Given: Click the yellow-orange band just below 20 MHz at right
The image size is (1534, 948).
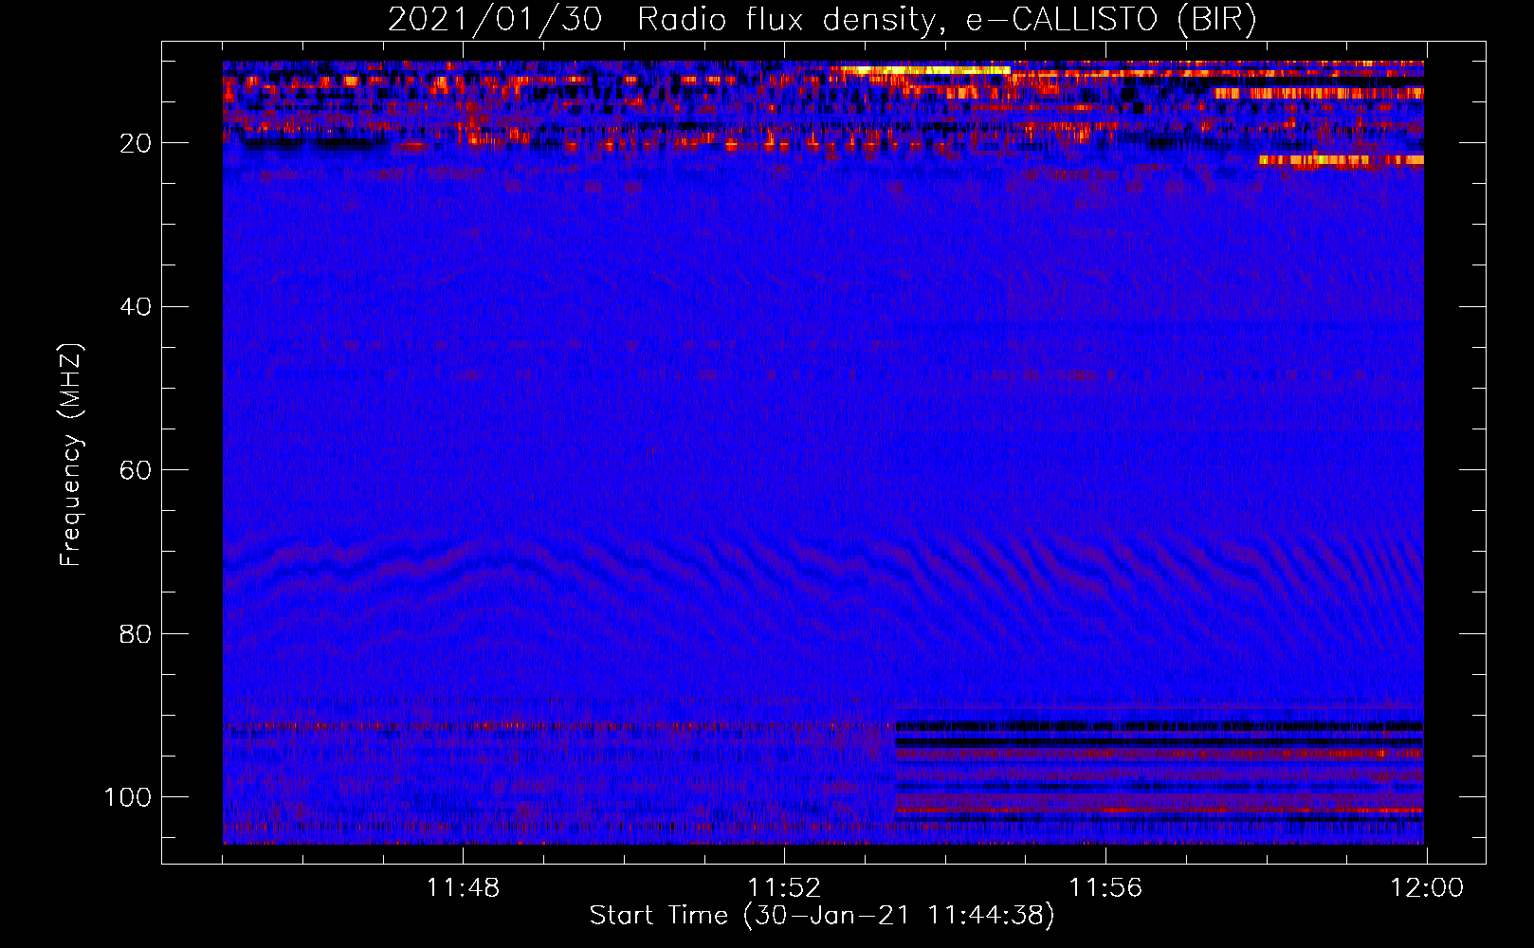Looking at the screenshot, I should 1342,160.
